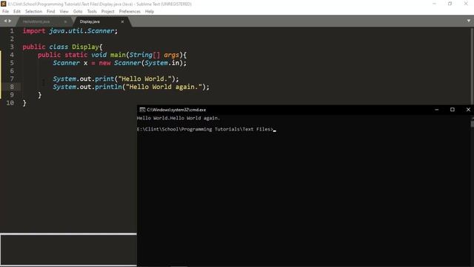This screenshot has width=474, height=267.
Task: Click the args parameter on line 4
Action: tap(171, 55)
